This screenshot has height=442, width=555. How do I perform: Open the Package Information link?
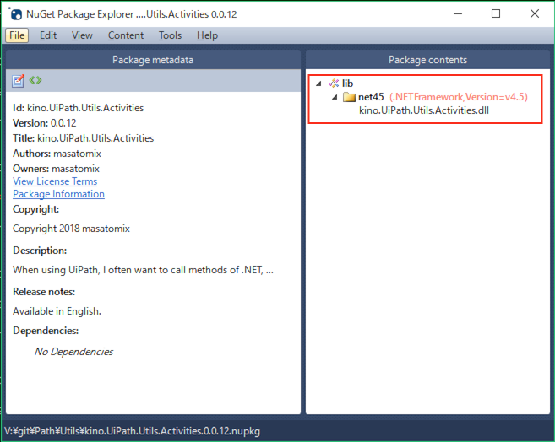pyautogui.click(x=58, y=194)
